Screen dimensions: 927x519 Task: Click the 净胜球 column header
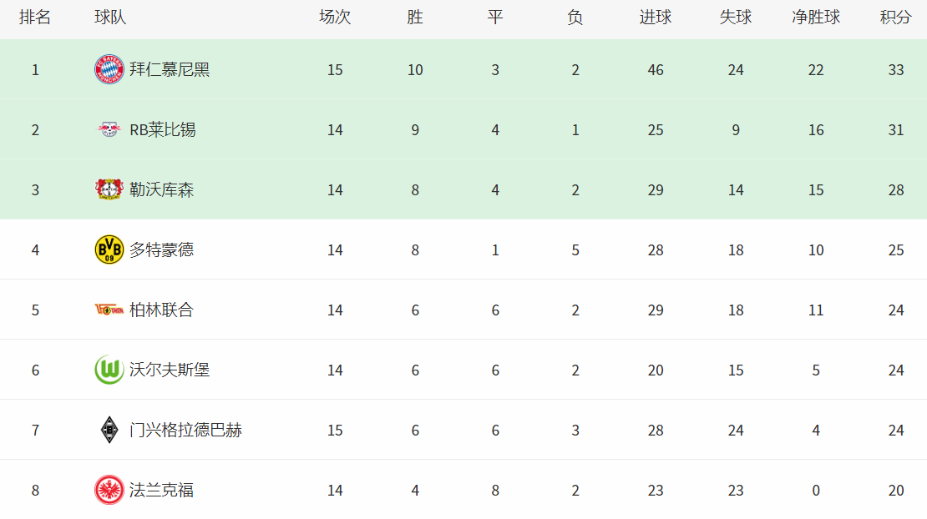click(816, 18)
